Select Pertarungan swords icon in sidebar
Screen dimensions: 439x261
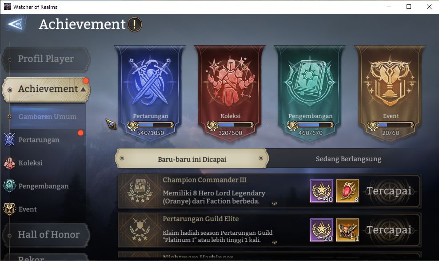point(9,139)
